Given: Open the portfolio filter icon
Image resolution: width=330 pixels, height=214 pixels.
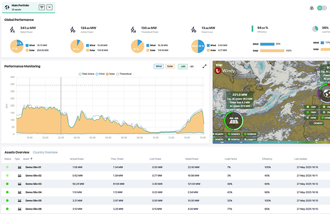Looking at the screenshot, I should [x=42, y=7].
